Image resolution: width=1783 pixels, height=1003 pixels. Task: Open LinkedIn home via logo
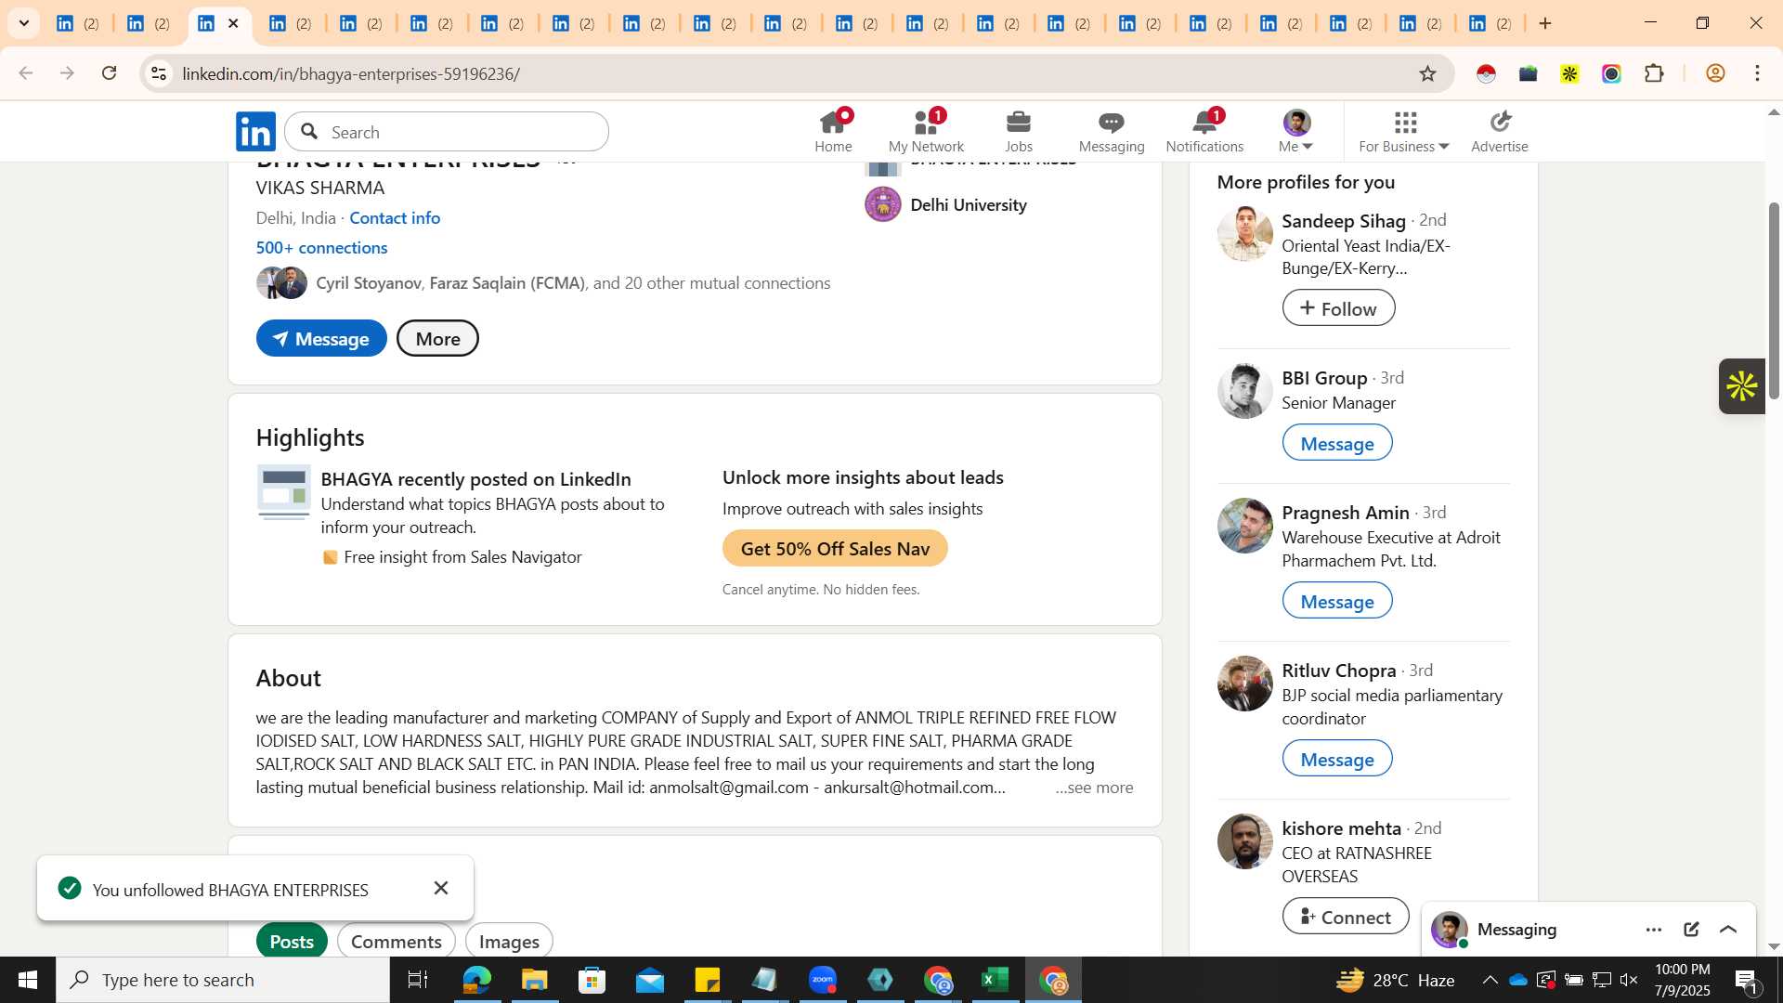(255, 132)
